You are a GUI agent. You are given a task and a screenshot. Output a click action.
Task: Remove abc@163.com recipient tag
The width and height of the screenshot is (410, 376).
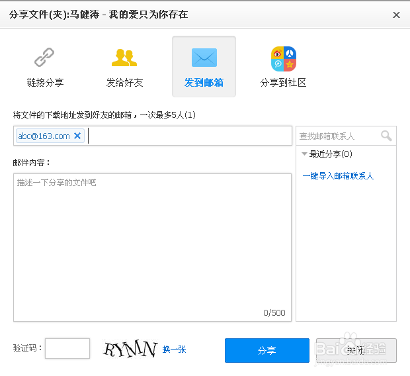77,136
